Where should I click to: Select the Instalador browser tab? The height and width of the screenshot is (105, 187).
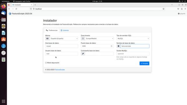point(22,5)
